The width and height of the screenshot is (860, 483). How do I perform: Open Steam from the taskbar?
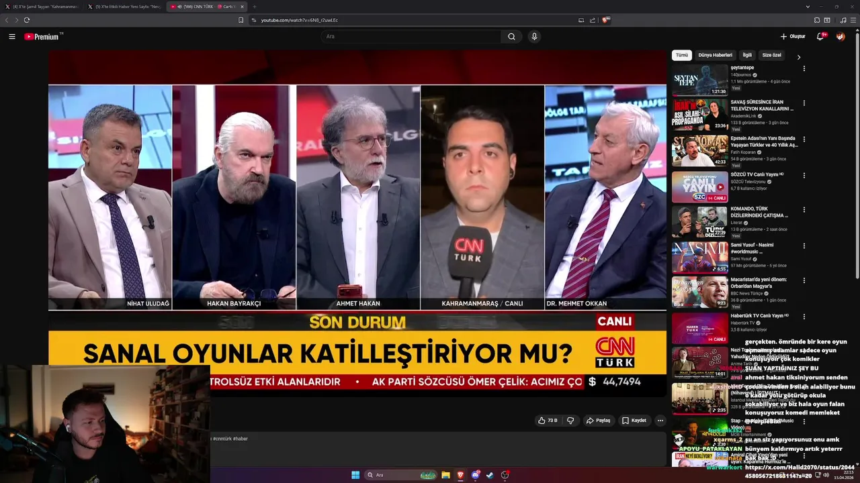click(x=490, y=475)
